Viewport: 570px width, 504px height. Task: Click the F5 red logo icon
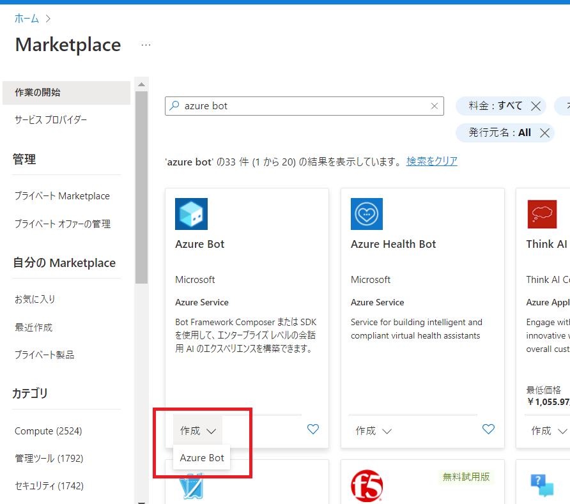click(x=367, y=487)
